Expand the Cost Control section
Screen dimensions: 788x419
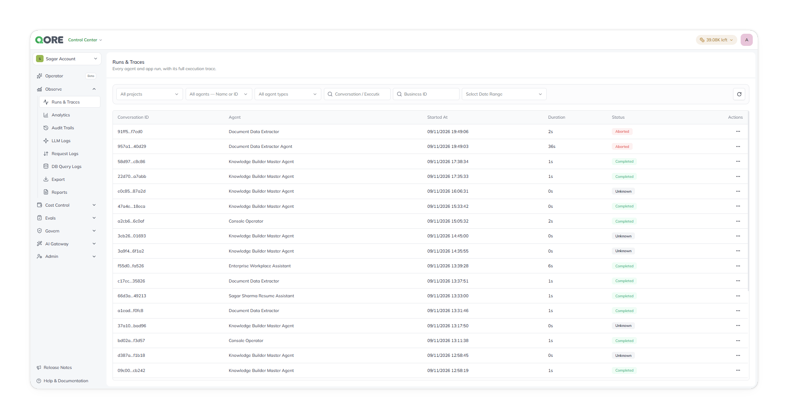point(94,205)
